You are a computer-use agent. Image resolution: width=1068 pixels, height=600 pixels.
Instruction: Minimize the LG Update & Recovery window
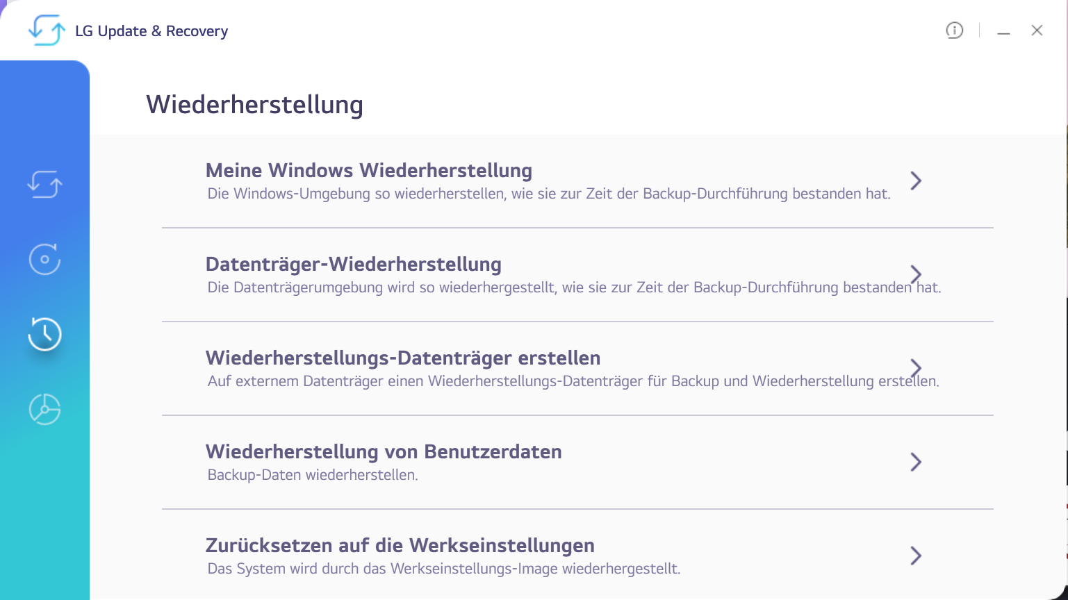pos(1003,31)
